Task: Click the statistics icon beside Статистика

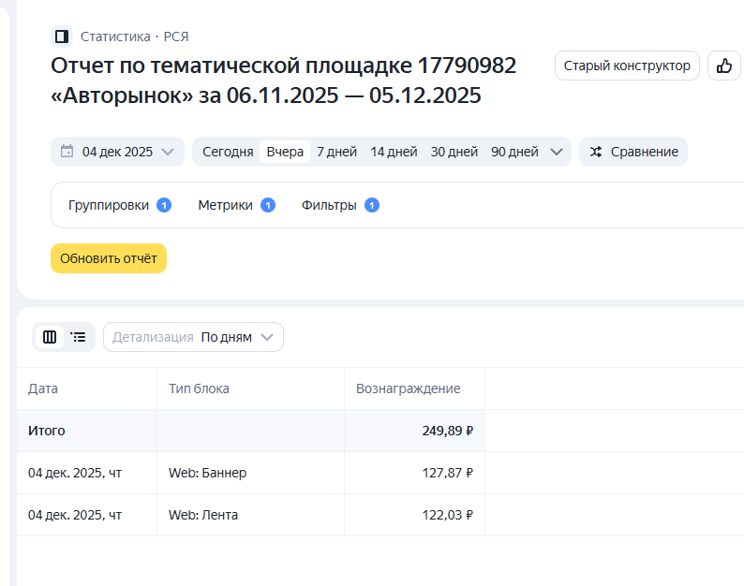Action: [x=62, y=37]
